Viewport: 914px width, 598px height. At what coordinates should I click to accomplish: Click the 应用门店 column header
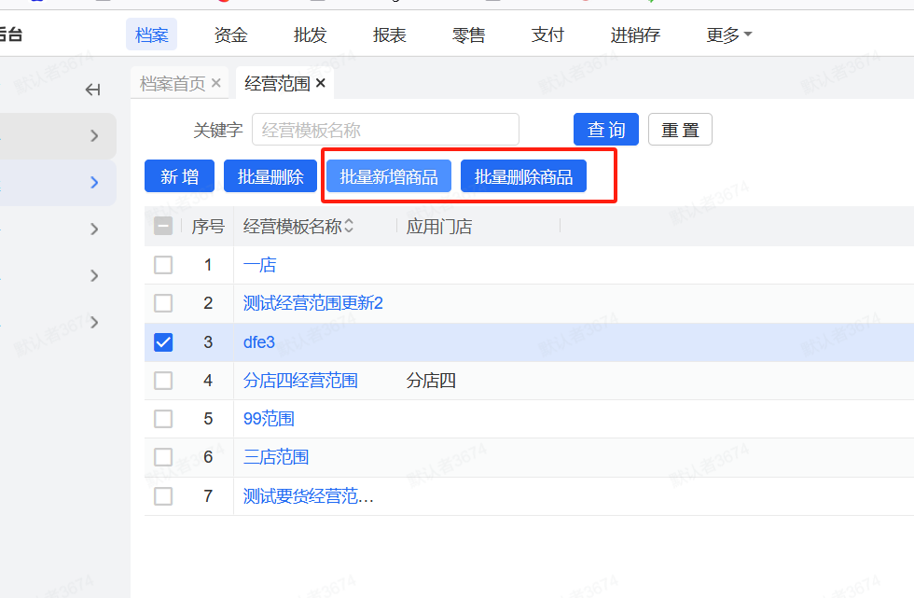(439, 226)
